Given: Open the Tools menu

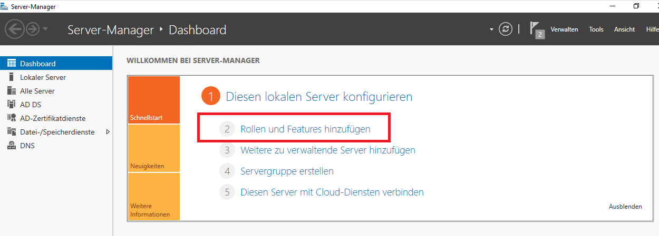Looking at the screenshot, I should point(596,29).
